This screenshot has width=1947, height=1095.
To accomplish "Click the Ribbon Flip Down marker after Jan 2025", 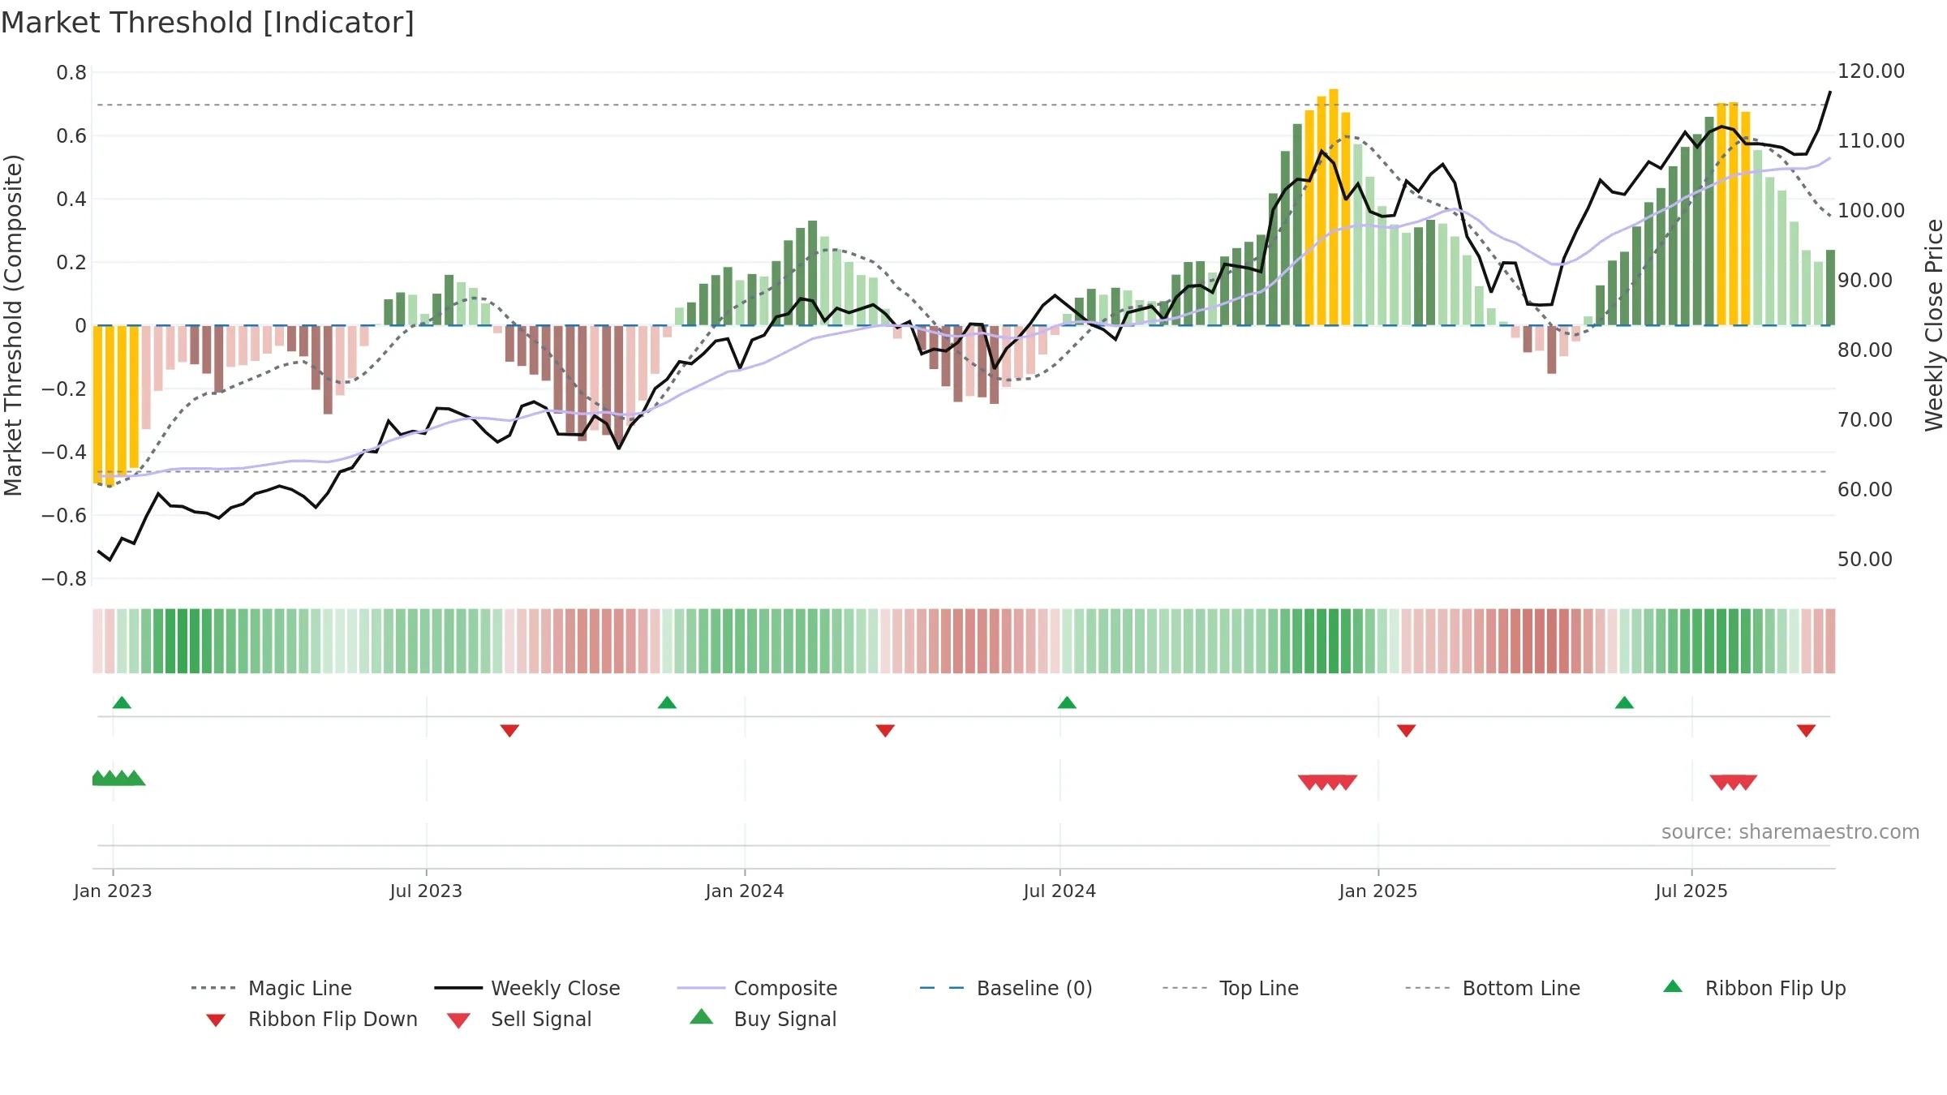I will 1406,731.
